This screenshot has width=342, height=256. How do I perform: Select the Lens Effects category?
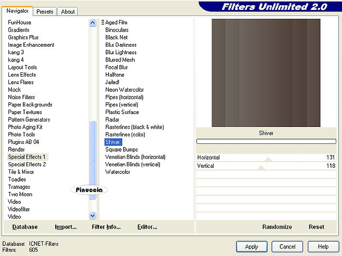22,74
